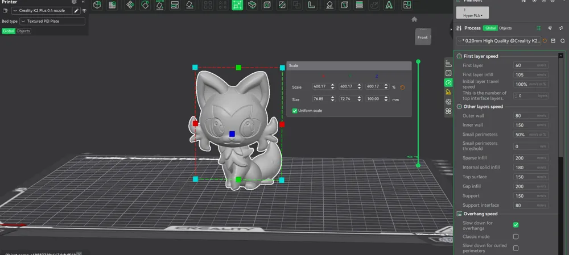Image resolution: width=569 pixels, height=255 pixels.
Task: Select the active green Scale tool icon
Action: tap(237, 5)
